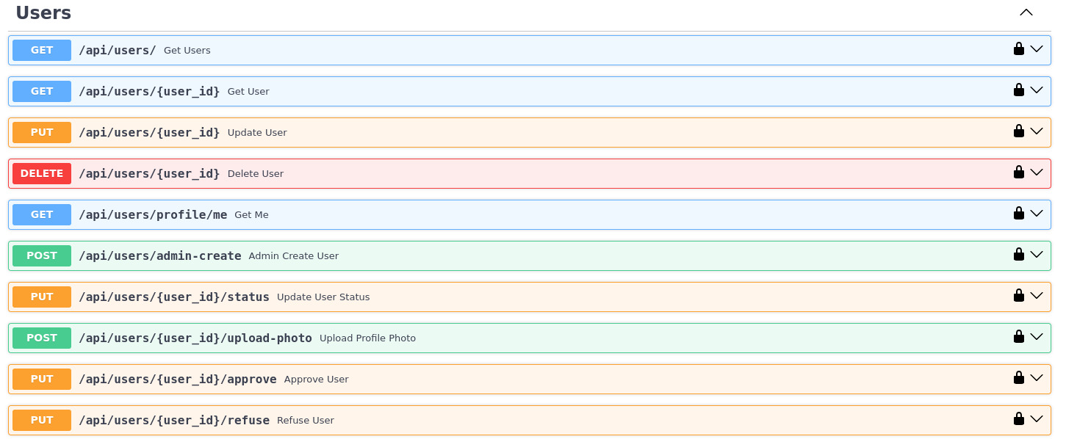Select the lock icon for Admin Create User
Viewport: 1066px width, 439px height.
point(1018,254)
